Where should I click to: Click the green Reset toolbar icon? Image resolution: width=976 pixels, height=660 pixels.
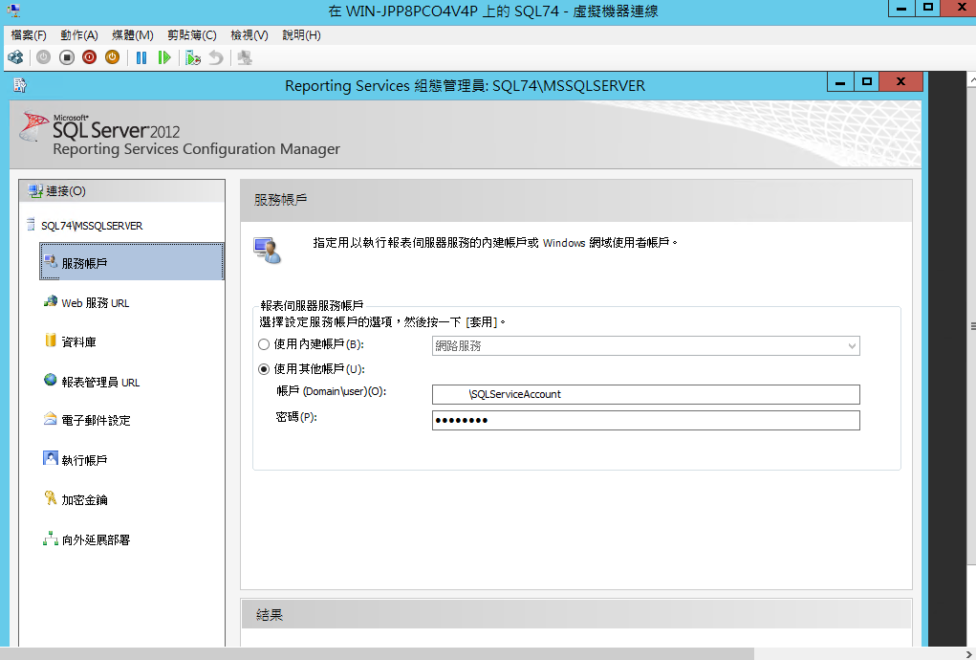click(x=164, y=58)
